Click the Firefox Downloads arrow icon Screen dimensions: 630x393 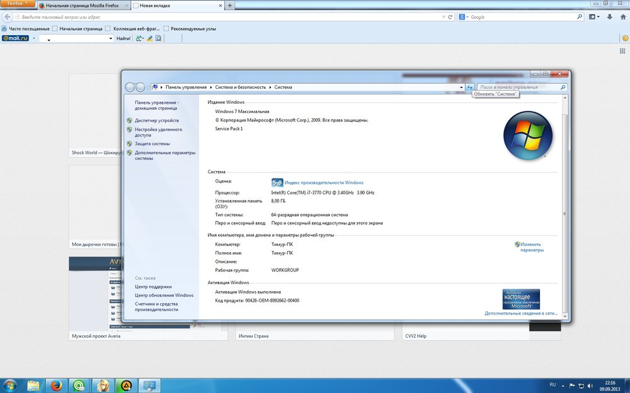608,17
